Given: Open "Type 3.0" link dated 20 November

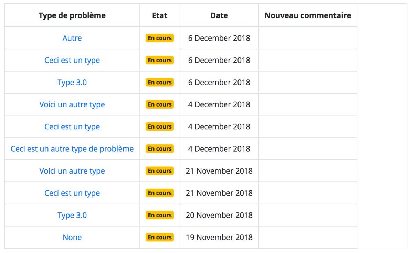Looking at the screenshot, I should click(72, 215).
